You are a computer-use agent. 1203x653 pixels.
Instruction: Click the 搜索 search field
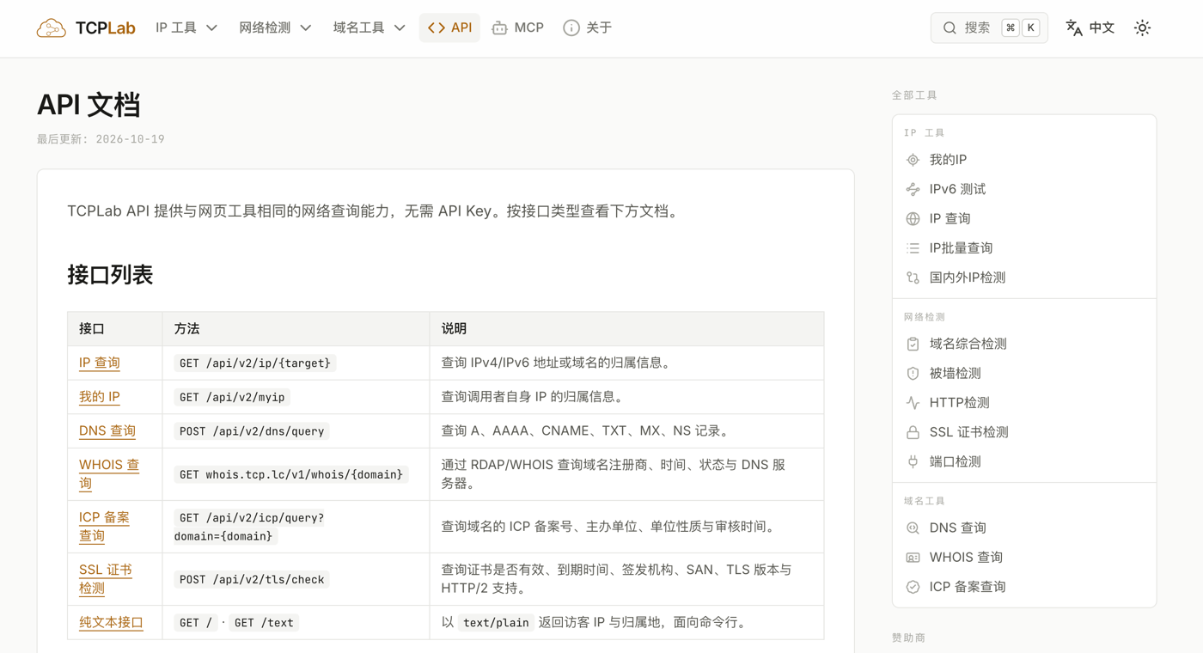click(x=989, y=28)
